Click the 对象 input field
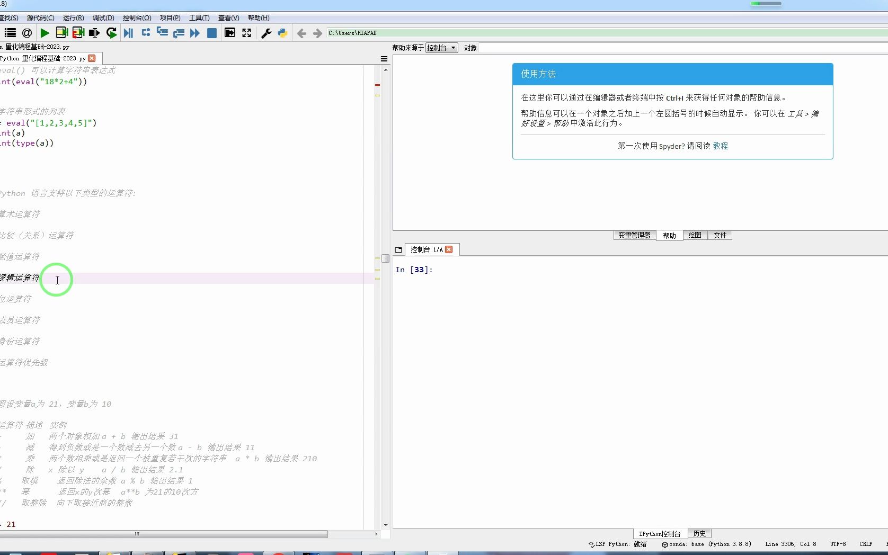The image size is (888, 555). point(683,48)
